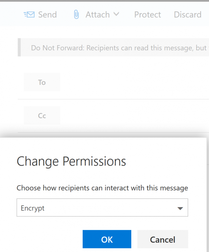Viewport: 209px width, 252px height.
Task: Click the To address input area
Action: (129, 82)
